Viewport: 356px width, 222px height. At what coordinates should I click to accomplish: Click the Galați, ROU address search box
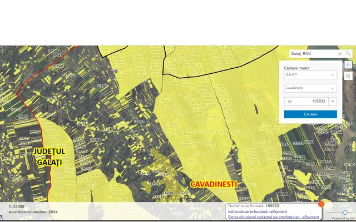(x=313, y=54)
